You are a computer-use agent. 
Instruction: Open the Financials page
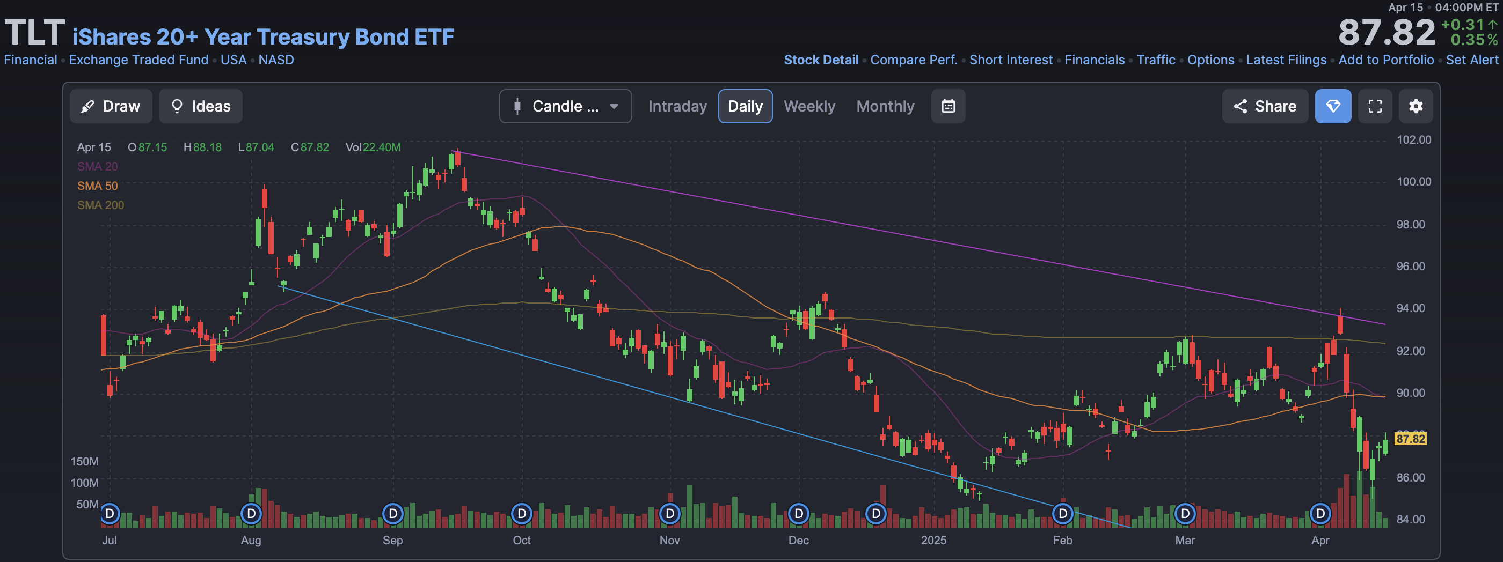pos(1094,60)
